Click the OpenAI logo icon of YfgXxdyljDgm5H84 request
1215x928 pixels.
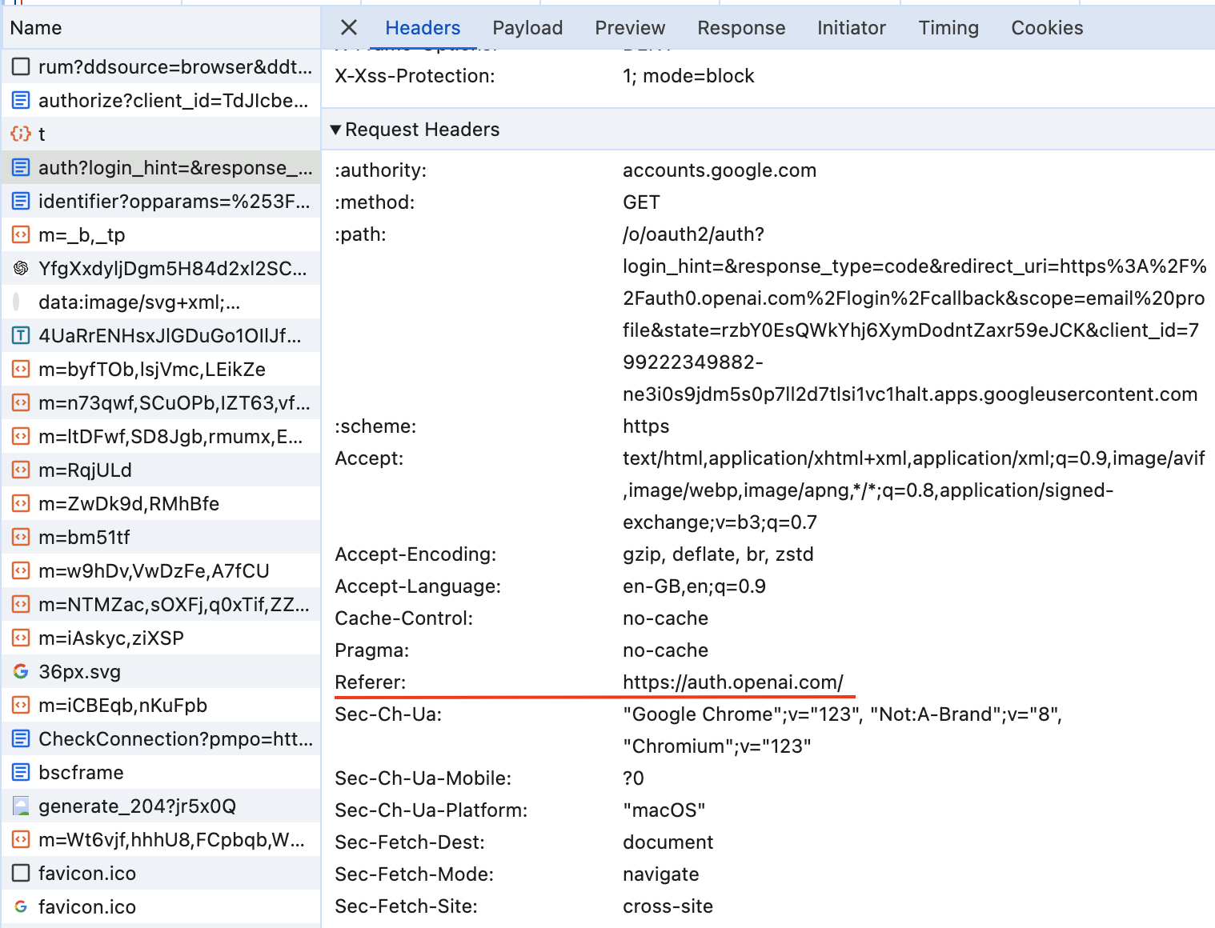click(x=21, y=269)
